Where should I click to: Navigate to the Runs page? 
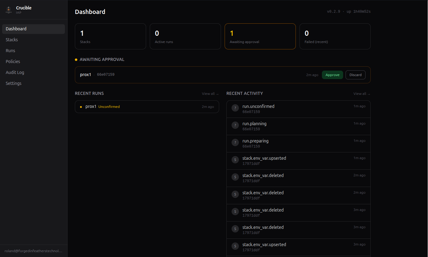tap(10, 50)
